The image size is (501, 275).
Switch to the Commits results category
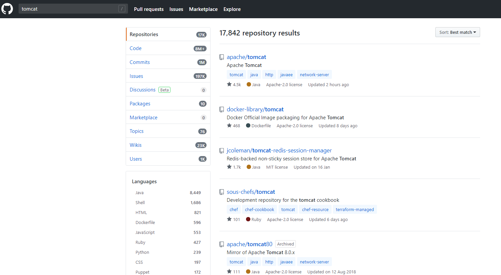[168, 62]
